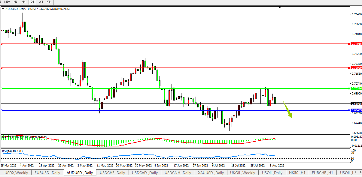Click the 0.69068 current price label

click(x=356, y=103)
